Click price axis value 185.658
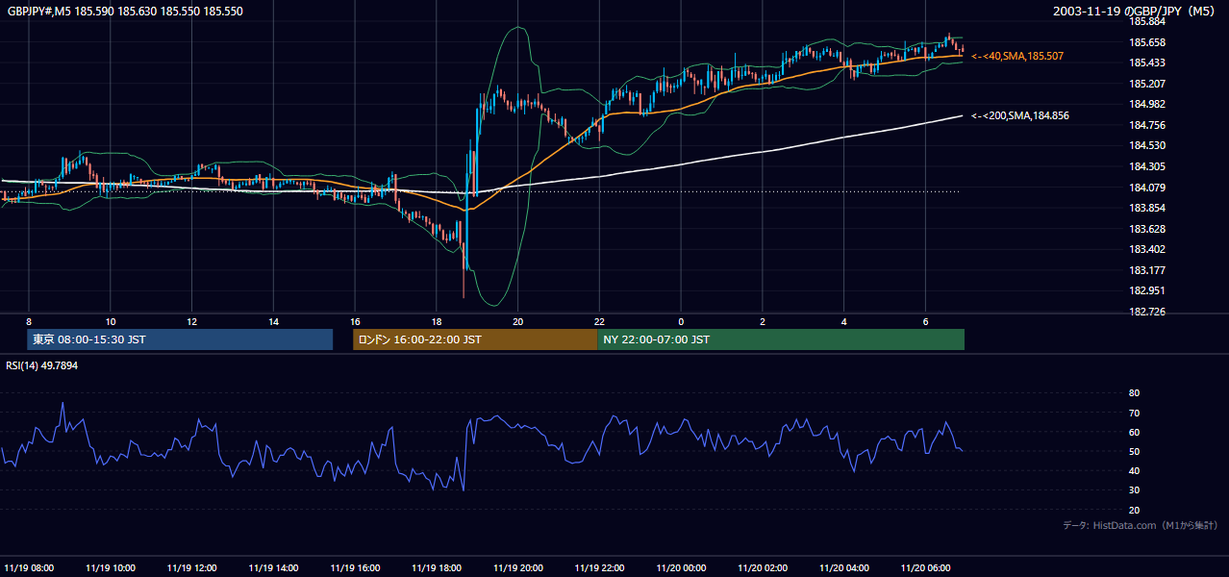The image size is (1229, 577). click(1146, 42)
